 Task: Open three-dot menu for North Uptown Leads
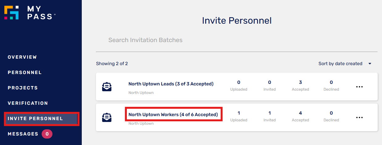coord(359,87)
